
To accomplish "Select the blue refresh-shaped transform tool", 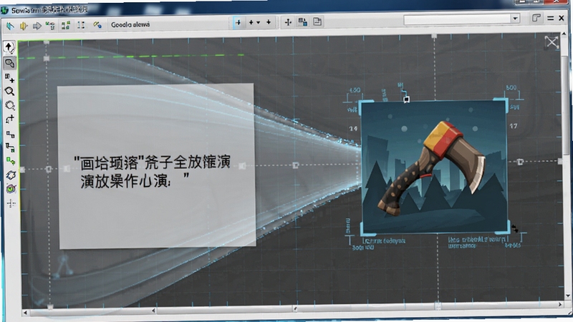I will tap(11, 175).
